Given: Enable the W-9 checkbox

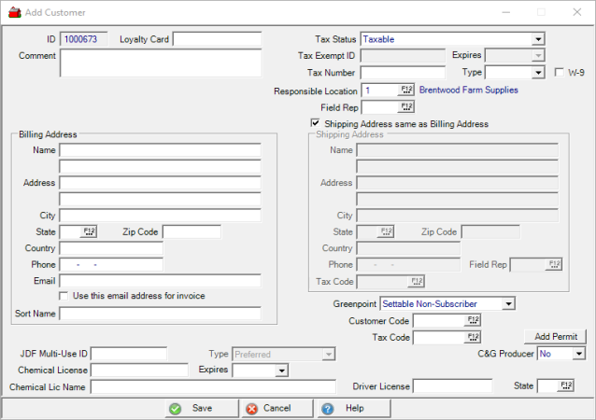Looking at the screenshot, I should pyautogui.click(x=560, y=73).
